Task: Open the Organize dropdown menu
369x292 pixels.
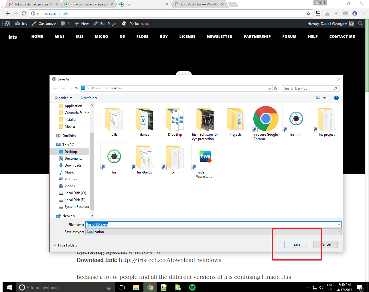Action: click(63, 98)
